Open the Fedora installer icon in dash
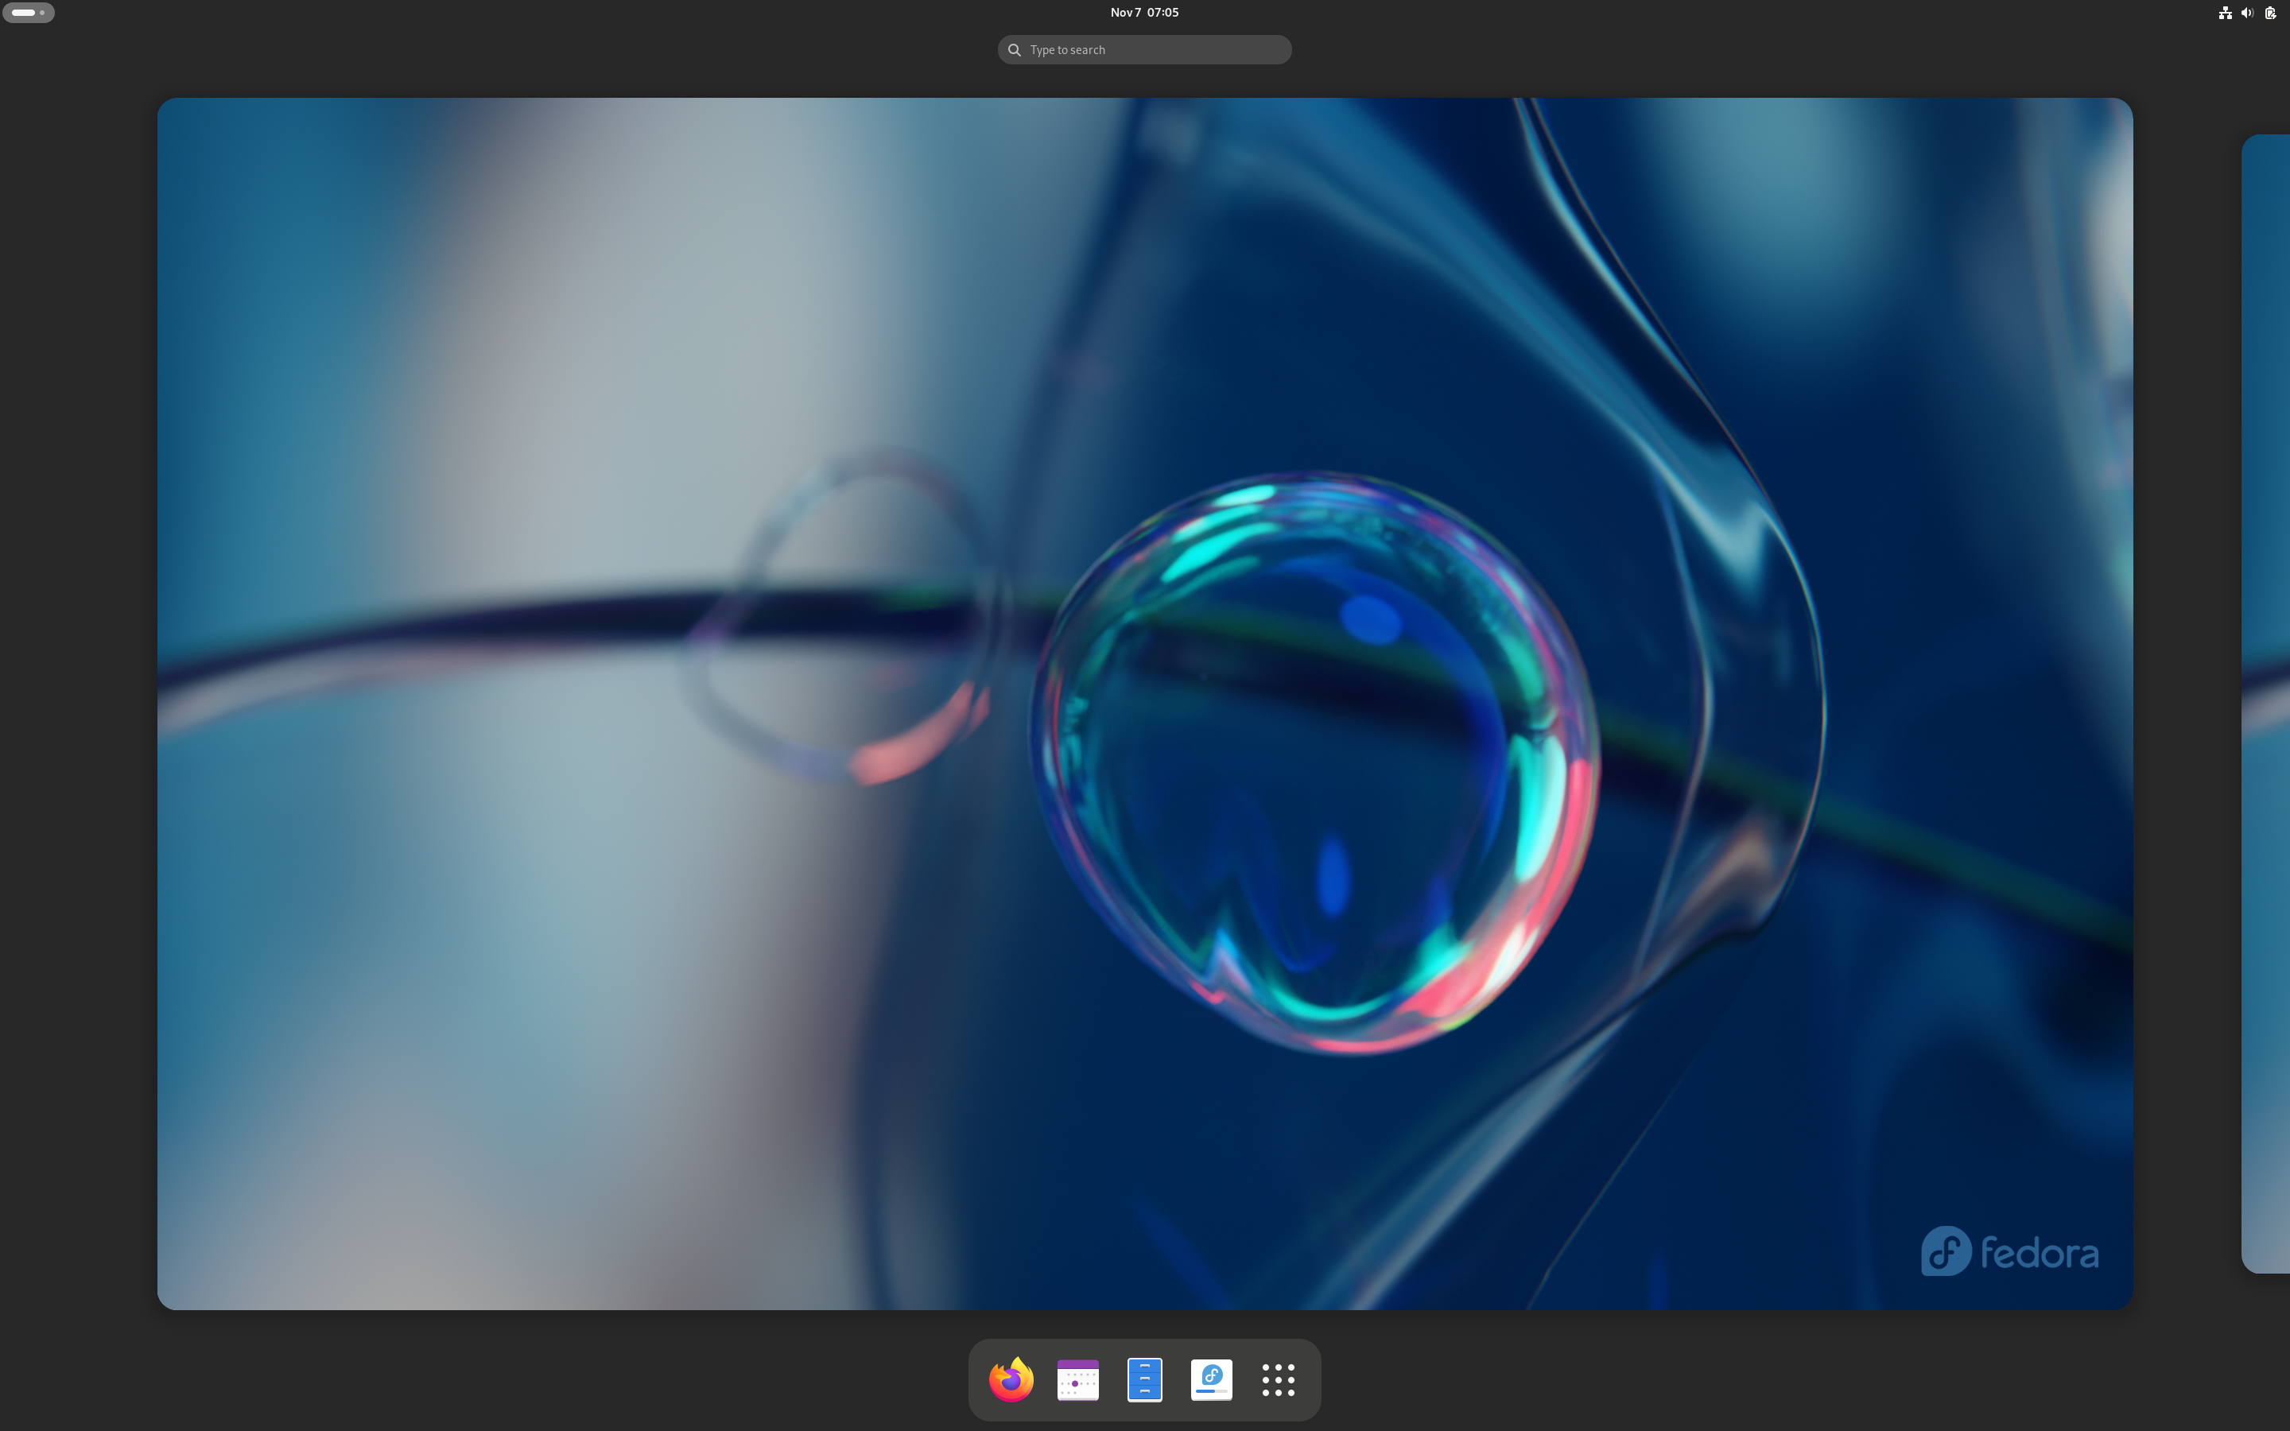Viewport: 2290px width, 1431px height. point(1211,1380)
